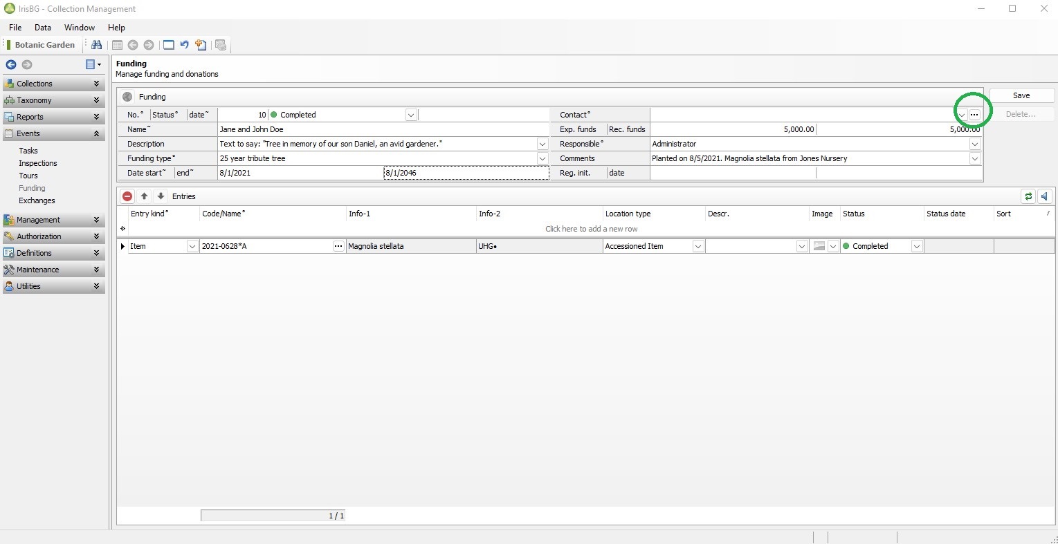The height and width of the screenshot is (544, 1058).
Task: Open Inspections in Events list
Action: pyautogui.click(x=38, y=163)
